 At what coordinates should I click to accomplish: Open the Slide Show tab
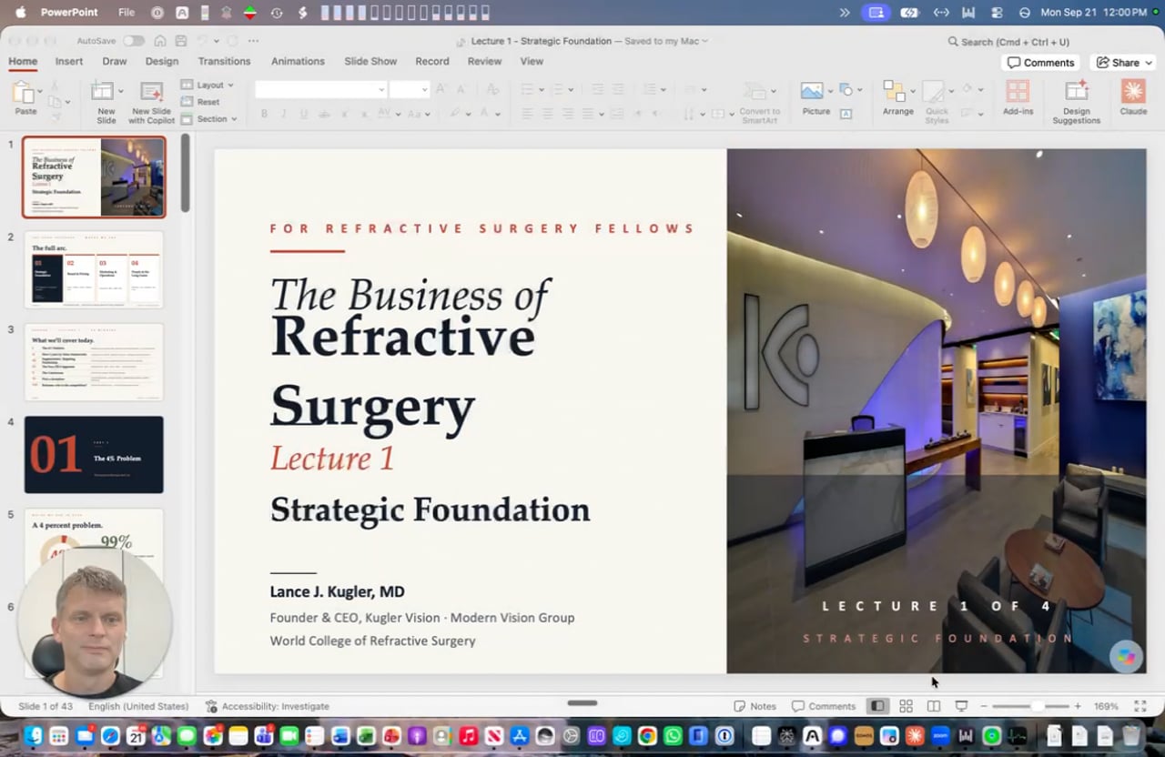(370, 61)
